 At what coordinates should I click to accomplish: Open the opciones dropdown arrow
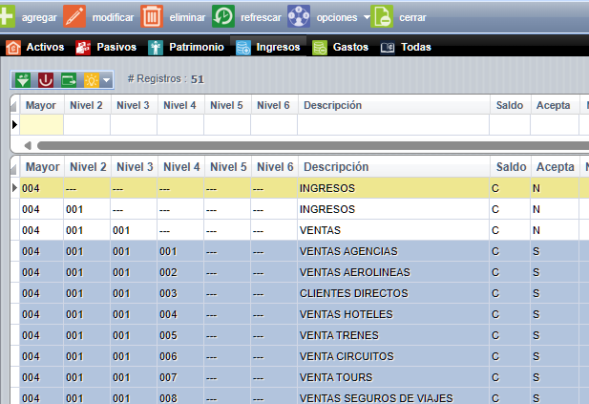[366, 17]
